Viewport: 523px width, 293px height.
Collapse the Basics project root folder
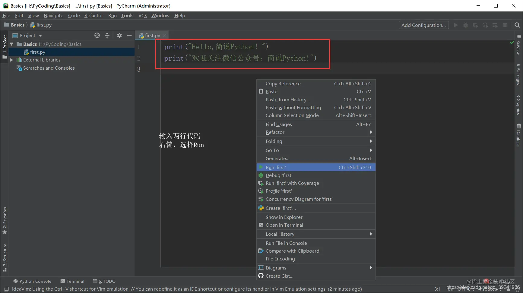pos(11,44)
